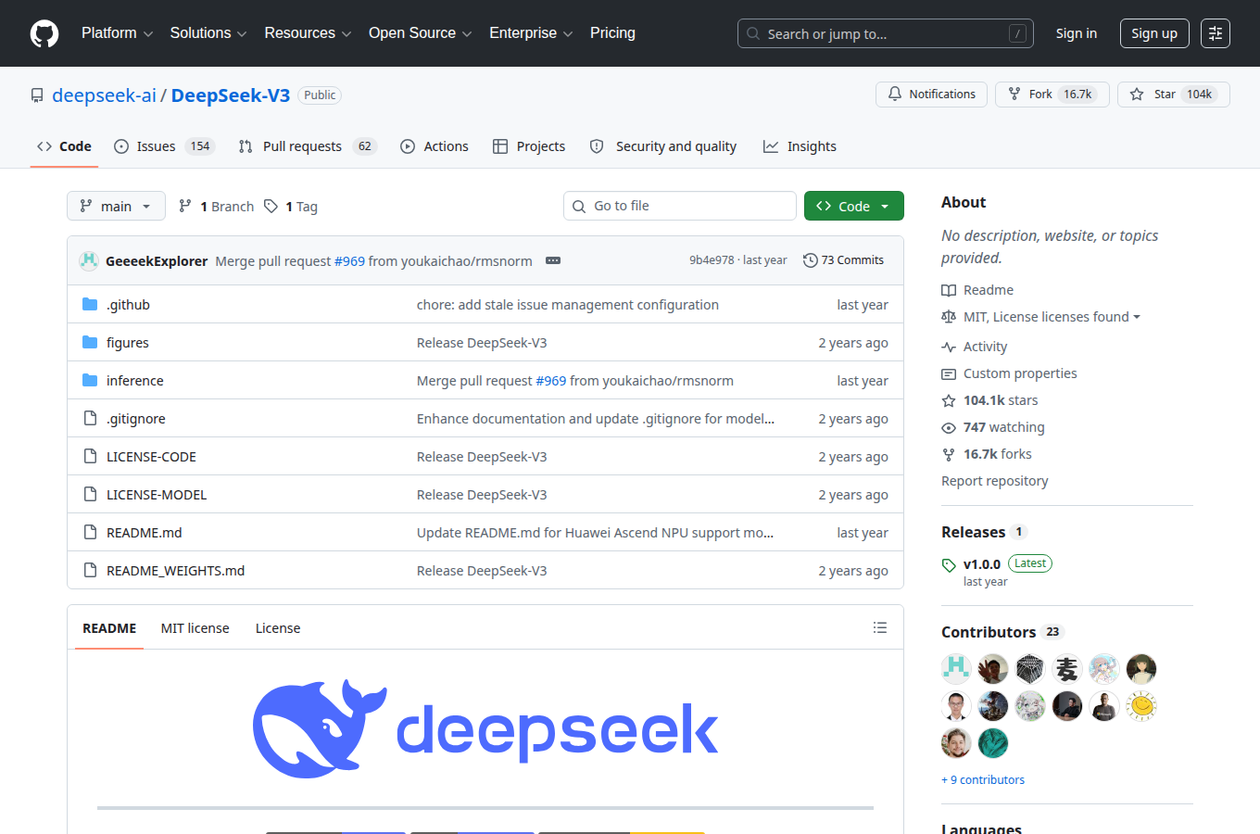Click the deepseek logo image in README
Screen dimensions: 1260x834
click(485, 728)
